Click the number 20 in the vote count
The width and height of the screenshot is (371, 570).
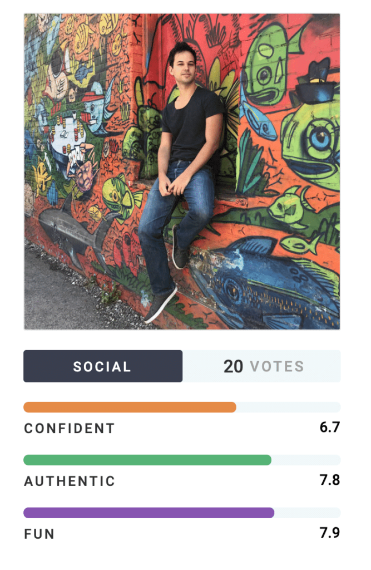click(234, 366)
